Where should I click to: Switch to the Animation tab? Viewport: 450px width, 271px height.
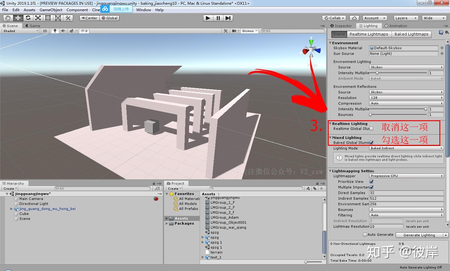pyautogui.click(x=396, y=26)
